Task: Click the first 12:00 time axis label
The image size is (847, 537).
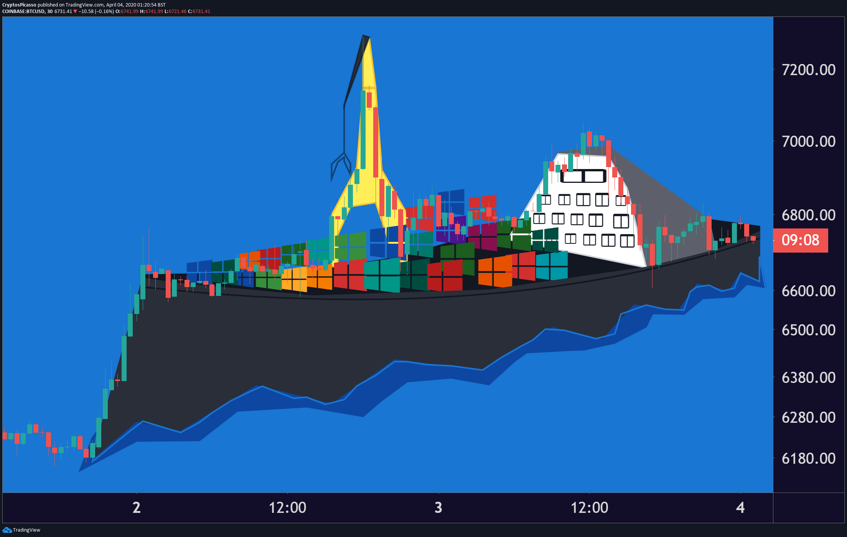Action: (287, 507)
